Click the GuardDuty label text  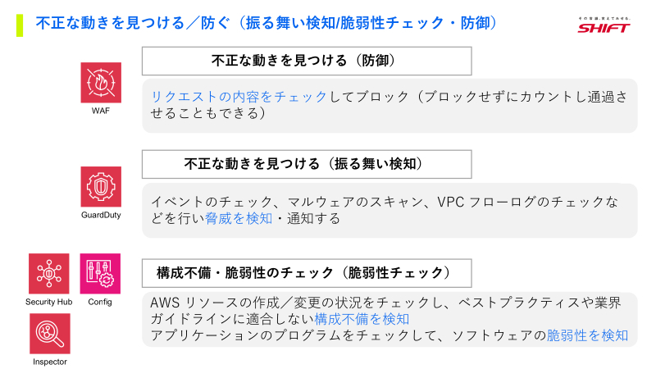(101, 215)
